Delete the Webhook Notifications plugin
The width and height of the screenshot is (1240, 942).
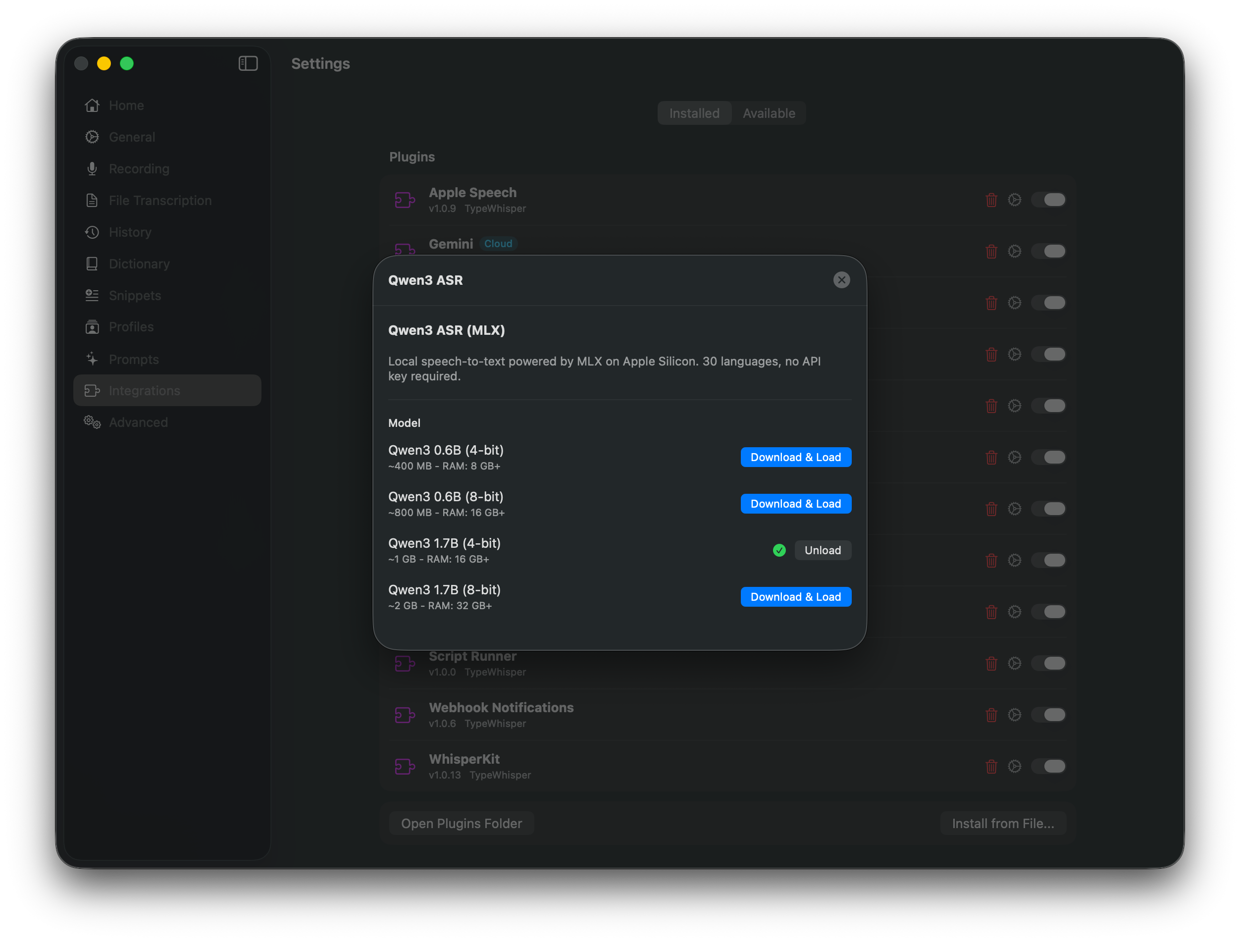coord(992,714)
